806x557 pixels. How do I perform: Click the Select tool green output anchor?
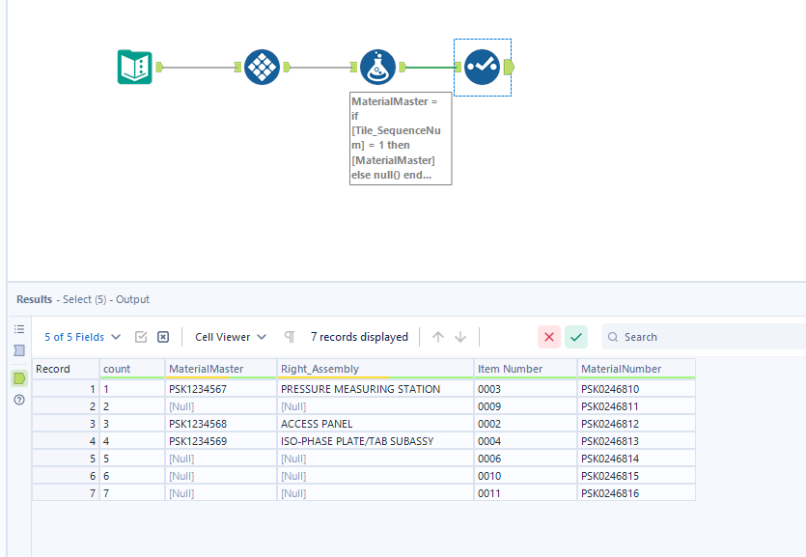[x=509, y=67]
